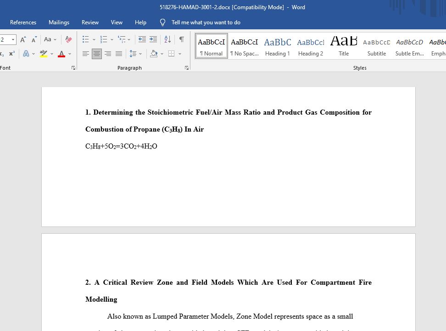Sort the selected text A to Z

click(x=167, y=39)
